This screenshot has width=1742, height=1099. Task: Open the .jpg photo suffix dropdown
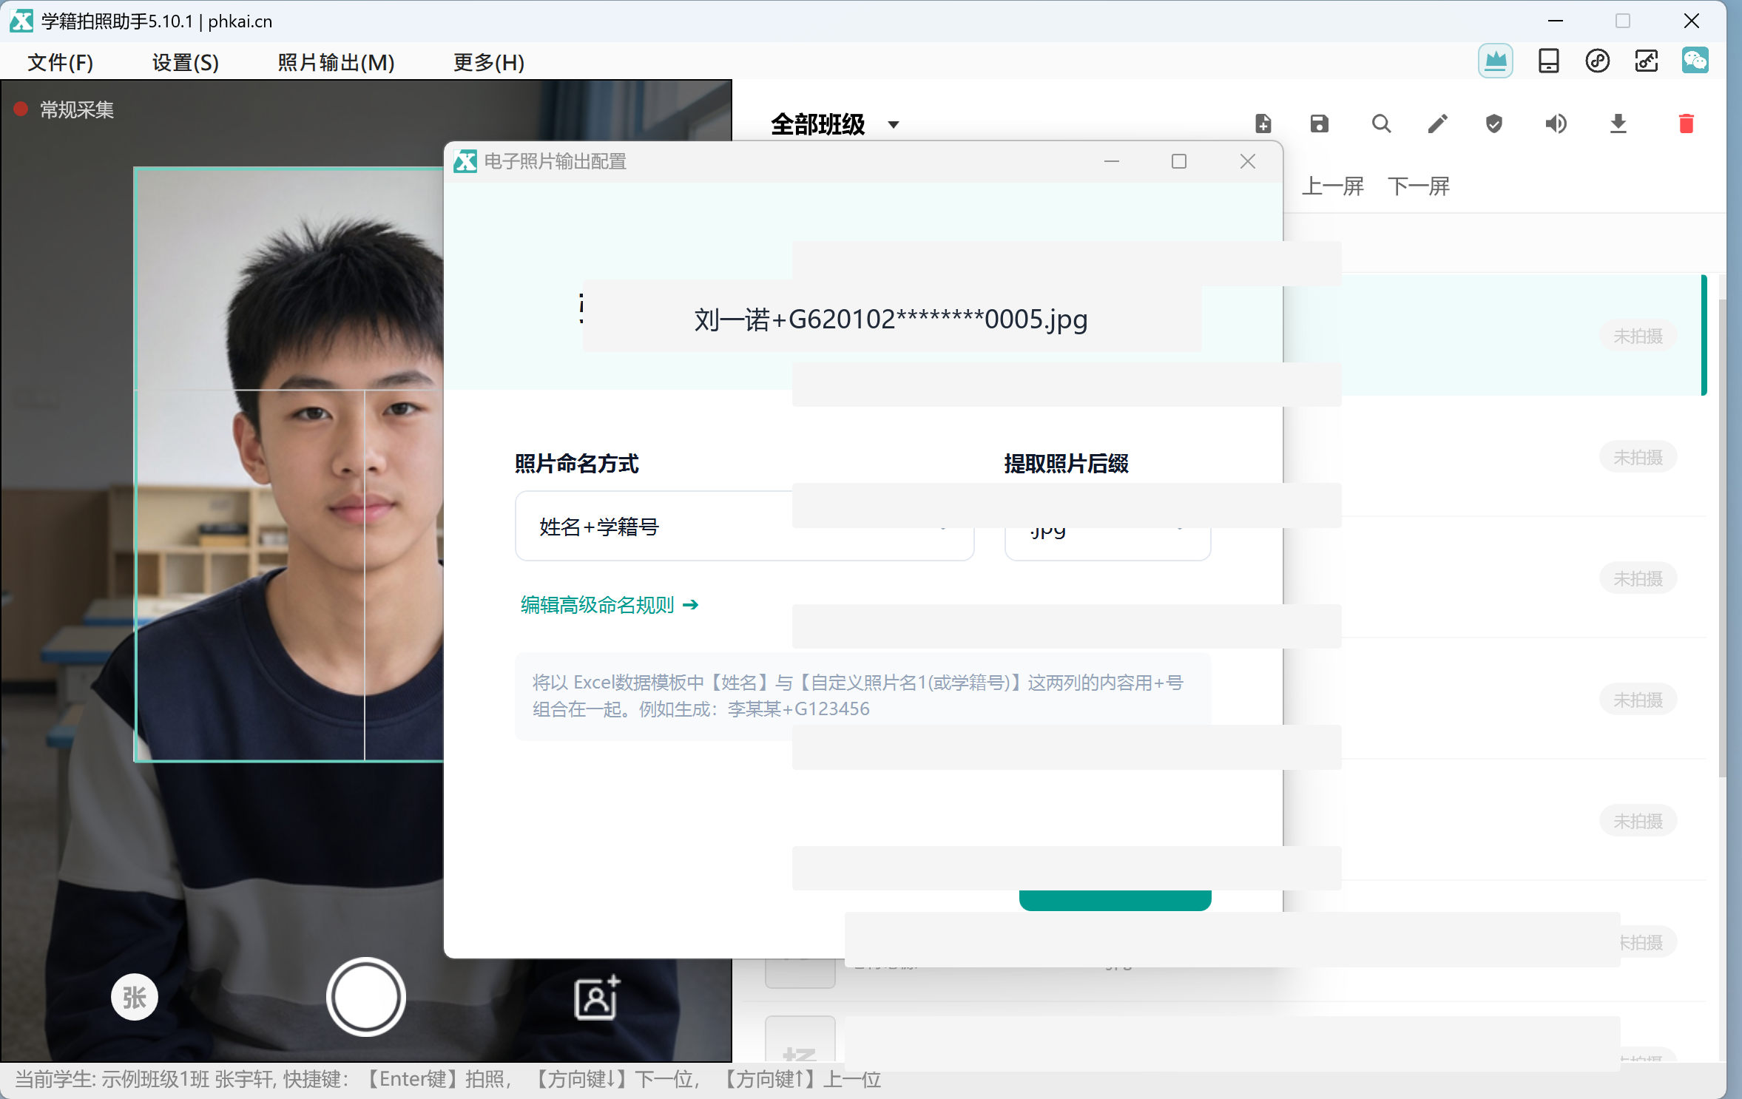click(x=1107, y=527)
